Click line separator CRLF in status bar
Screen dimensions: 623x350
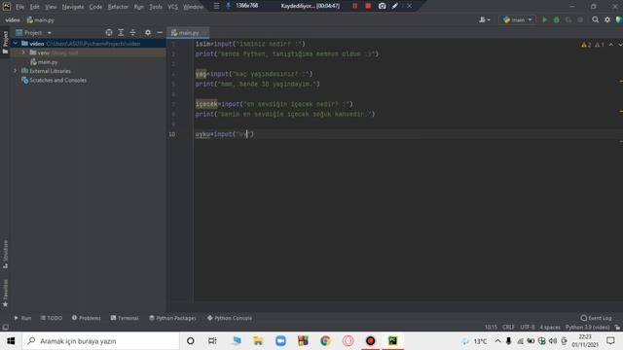click(508, 327)
